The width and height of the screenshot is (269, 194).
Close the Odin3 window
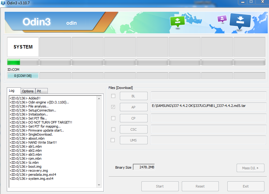pyautogui.click(x=262, y=2)
